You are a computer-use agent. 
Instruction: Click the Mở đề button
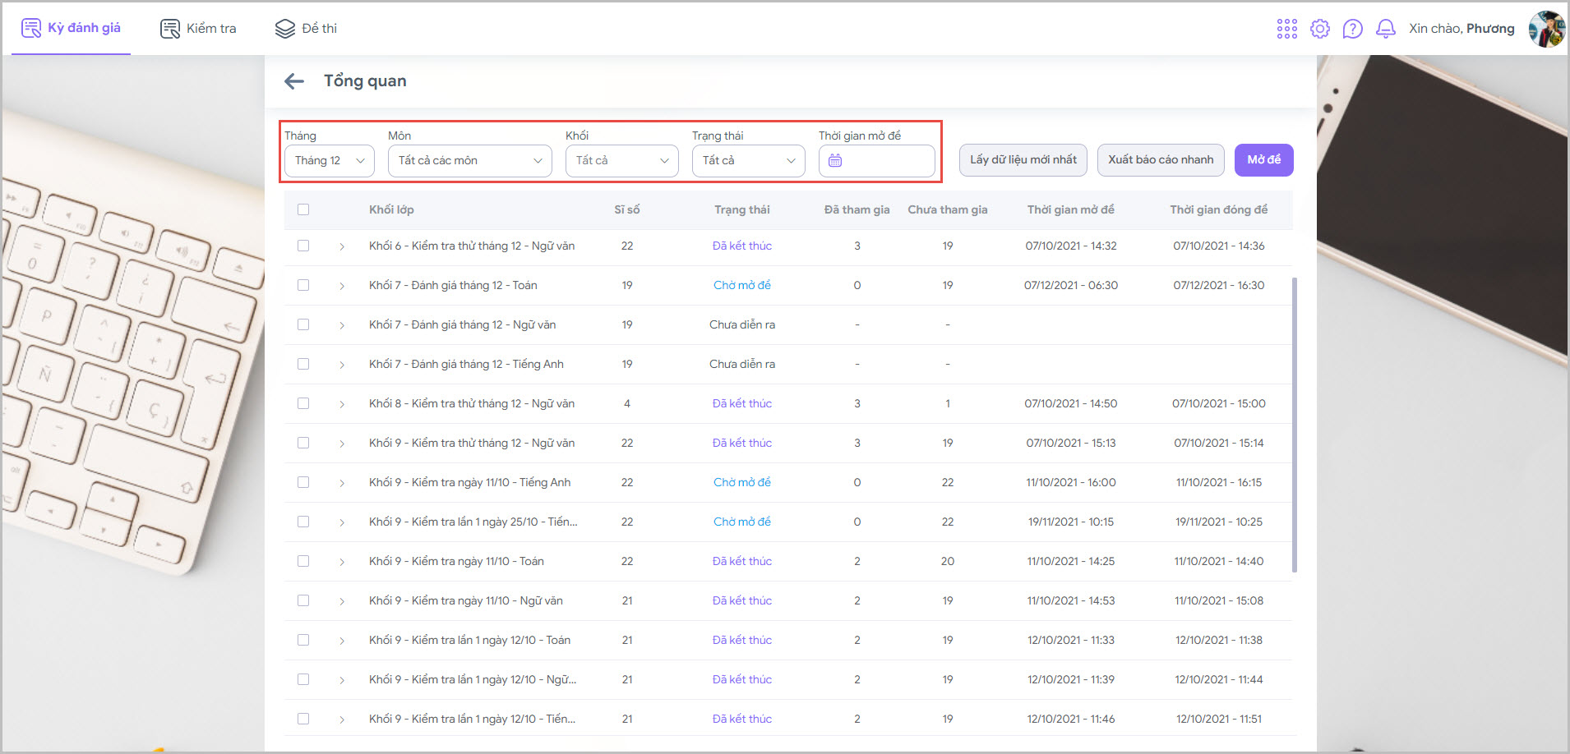(x=1263, y=160)
